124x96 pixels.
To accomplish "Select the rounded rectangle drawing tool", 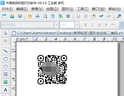I will tap(6, 59).
